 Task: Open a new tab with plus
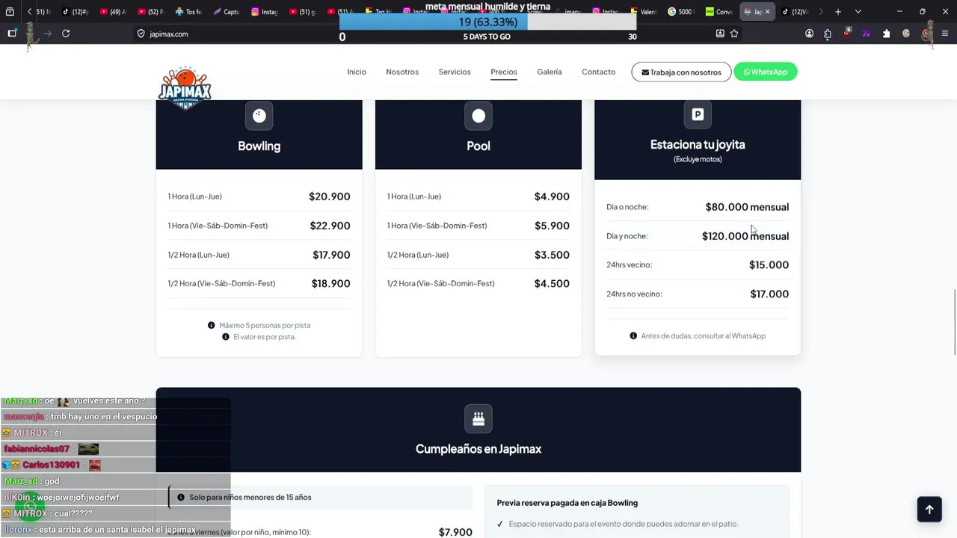point(838,12)
